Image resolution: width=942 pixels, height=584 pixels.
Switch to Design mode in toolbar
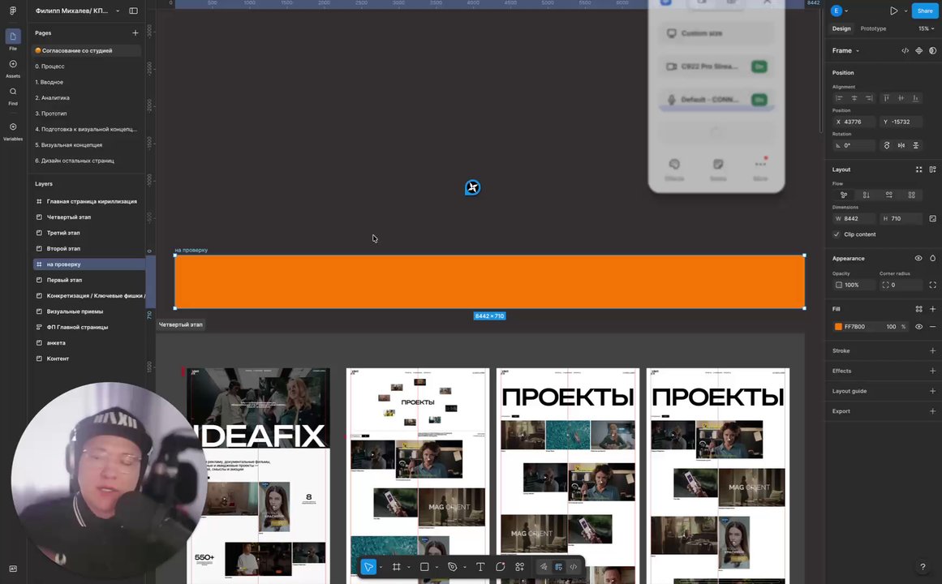pyautogui.click(x=559, y=567)
